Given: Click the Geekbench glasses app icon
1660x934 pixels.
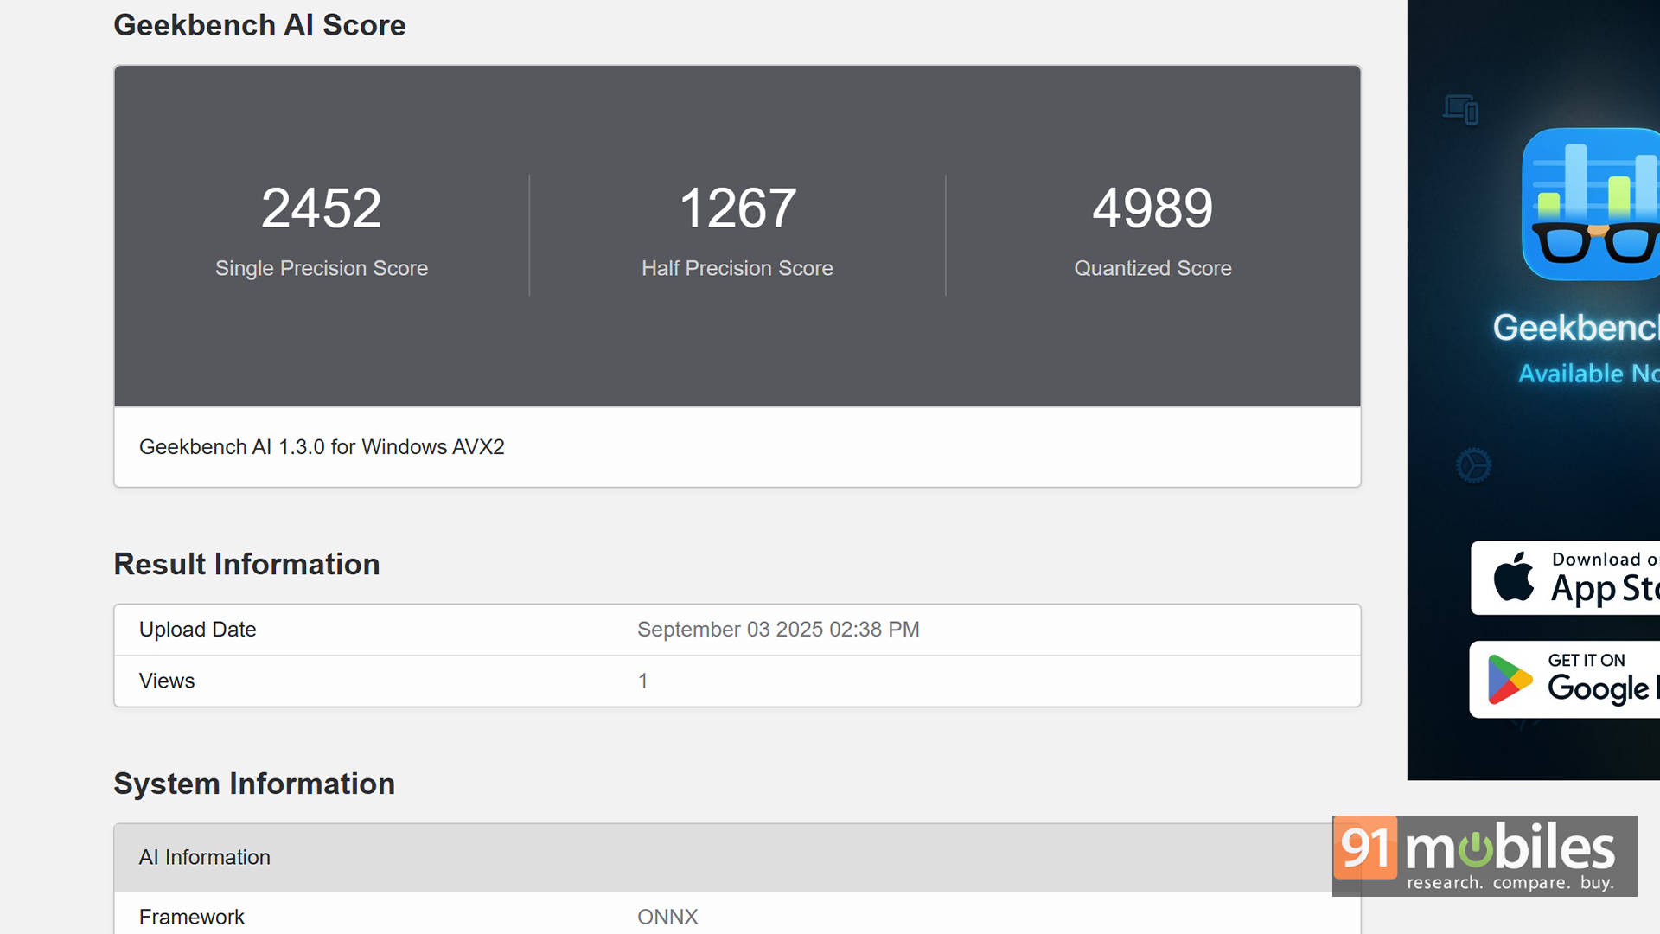Looking at the screenshot, I should tap(1591, 204).
